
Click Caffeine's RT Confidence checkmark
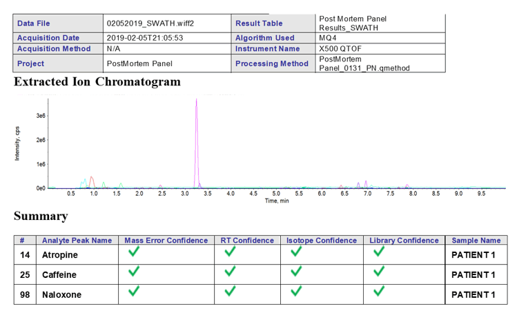230,272
